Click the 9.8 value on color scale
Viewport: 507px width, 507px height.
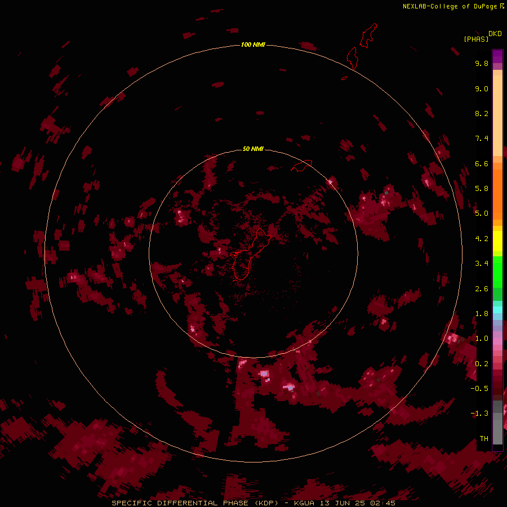click(482, 63)
